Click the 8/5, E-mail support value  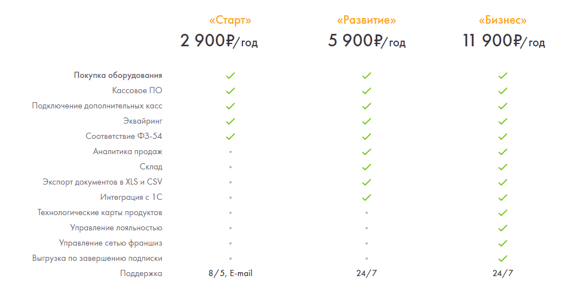(231, 273)
